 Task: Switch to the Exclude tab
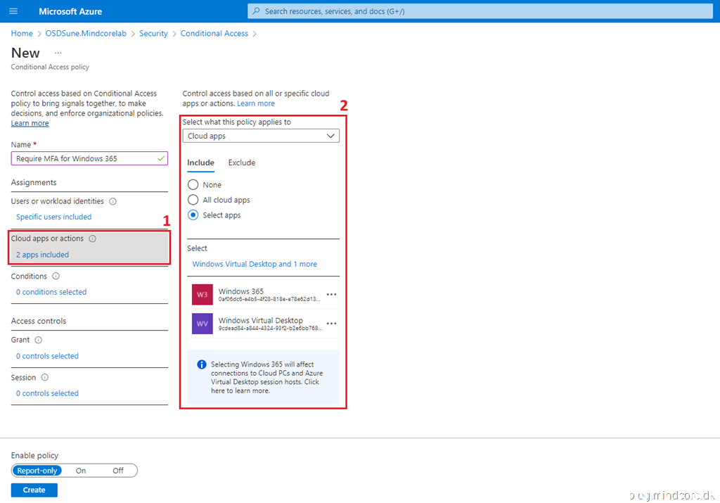(x=241, y=163)
